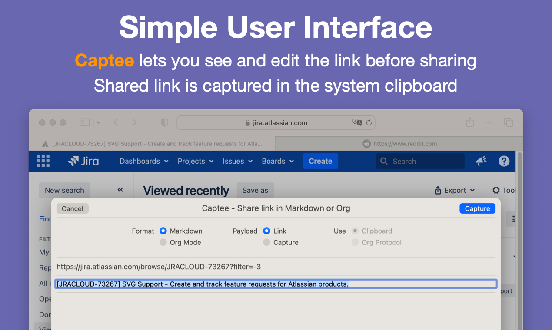Click the search magnifier icon in Jira
Viewport: 552px width, 330px height.
point(384,161)
